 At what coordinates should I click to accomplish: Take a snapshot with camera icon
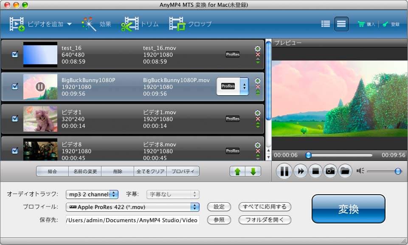point(330,171)
